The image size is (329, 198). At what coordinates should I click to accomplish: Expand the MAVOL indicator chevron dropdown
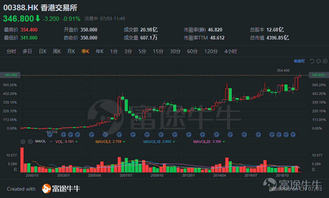(51, 142)
